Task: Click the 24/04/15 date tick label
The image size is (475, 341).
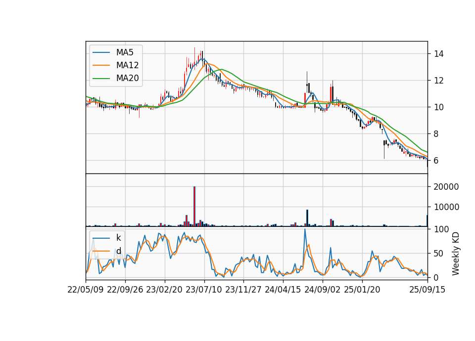Action: click(283, 290)
